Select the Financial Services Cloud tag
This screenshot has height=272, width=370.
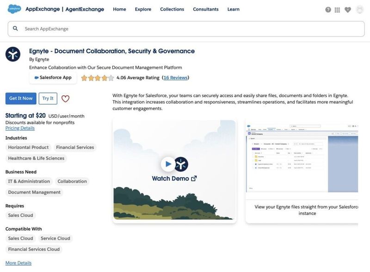[34, 249]
